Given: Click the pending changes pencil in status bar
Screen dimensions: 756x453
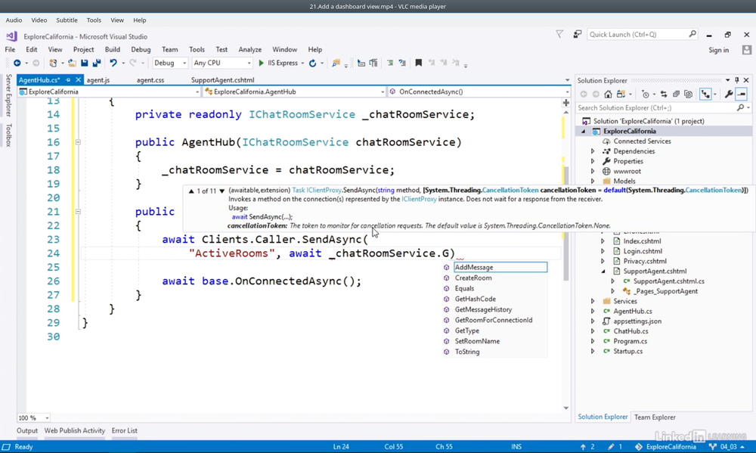Looking at the screenshot, I should click(x=611, y=447).
